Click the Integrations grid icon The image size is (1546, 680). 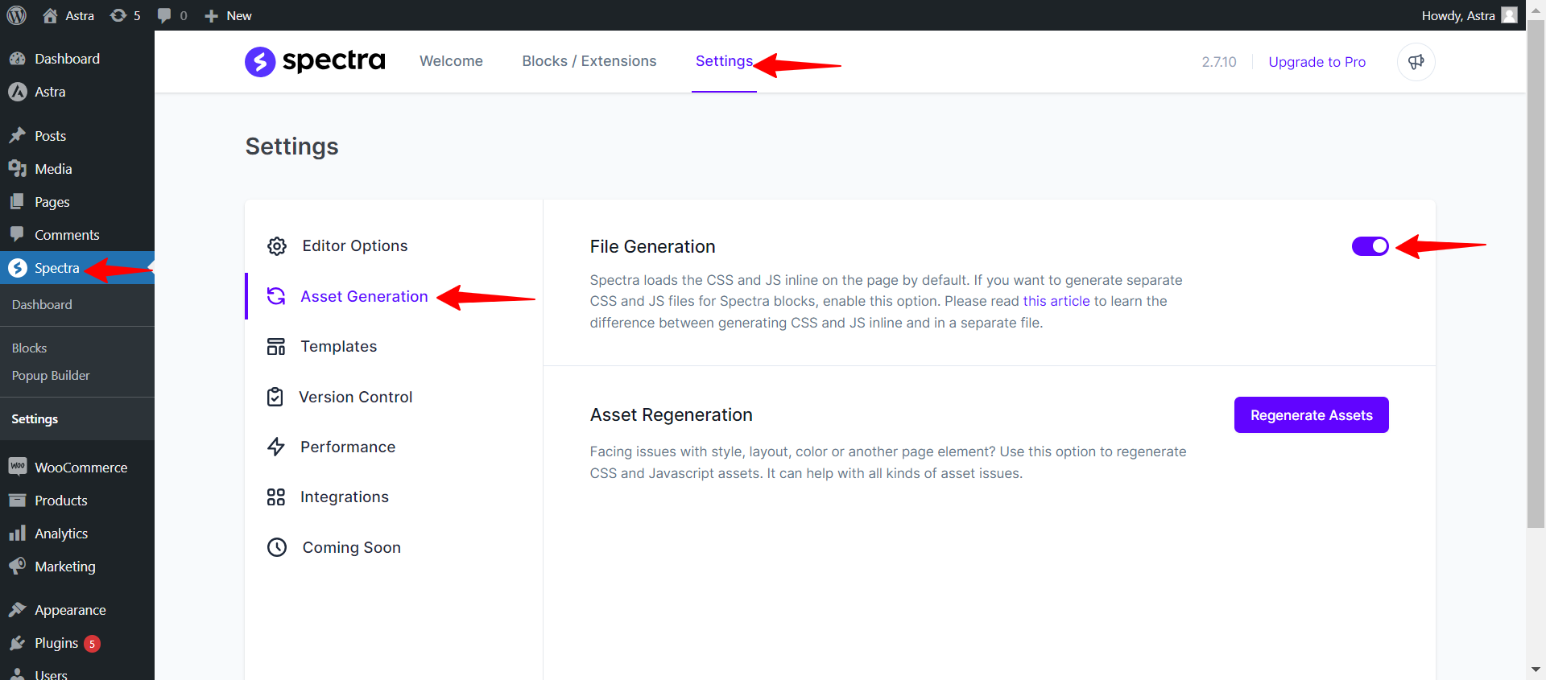pos(276,497)
